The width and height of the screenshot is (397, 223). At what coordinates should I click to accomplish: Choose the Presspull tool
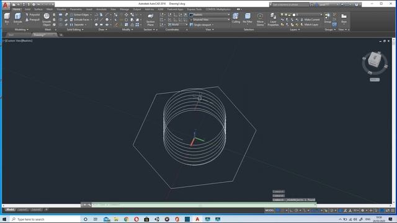(33, 19)
